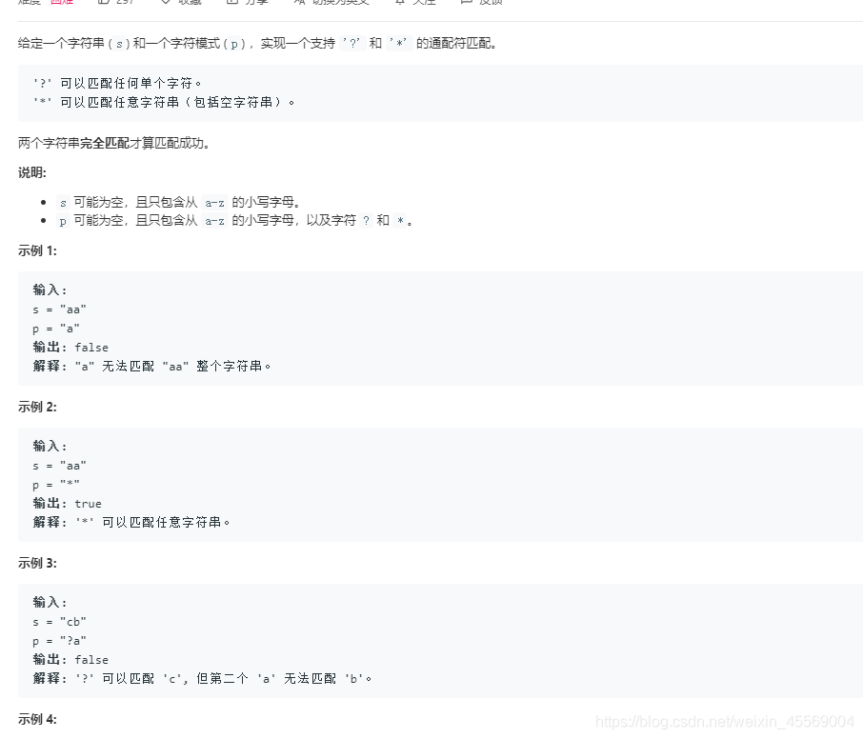This screenshot has height=739, width=863.
Task: Click the 'a-z' chip in the p bullet
Action: 214,221
